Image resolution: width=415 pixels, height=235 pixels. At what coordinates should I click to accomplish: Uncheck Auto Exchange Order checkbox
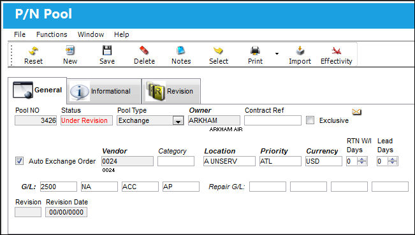[19, 160]
